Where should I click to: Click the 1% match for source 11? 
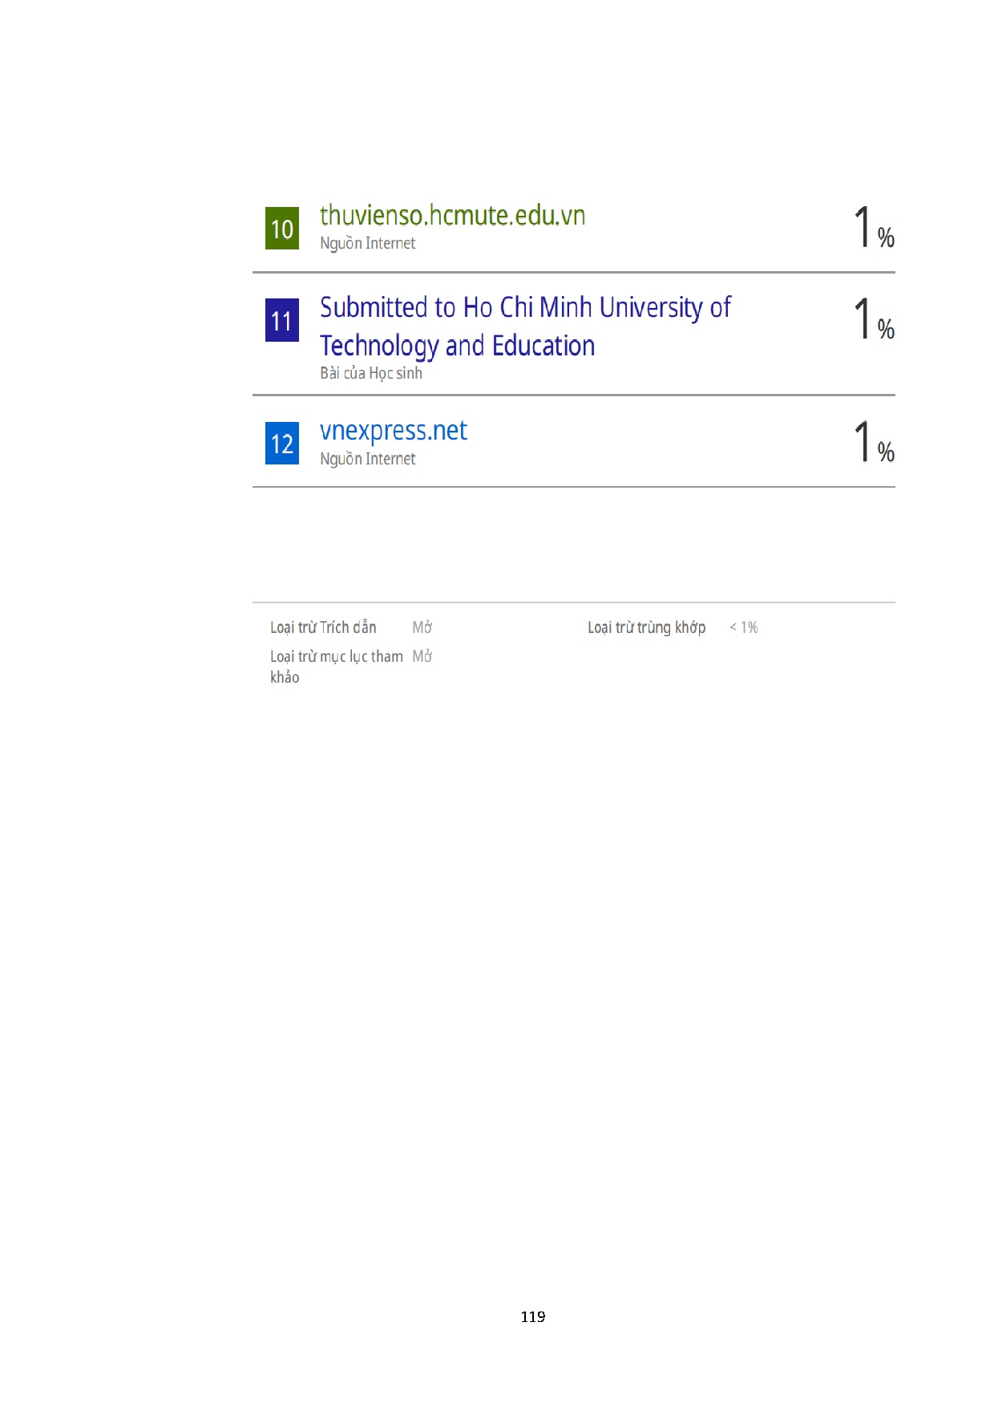point(872,319)
